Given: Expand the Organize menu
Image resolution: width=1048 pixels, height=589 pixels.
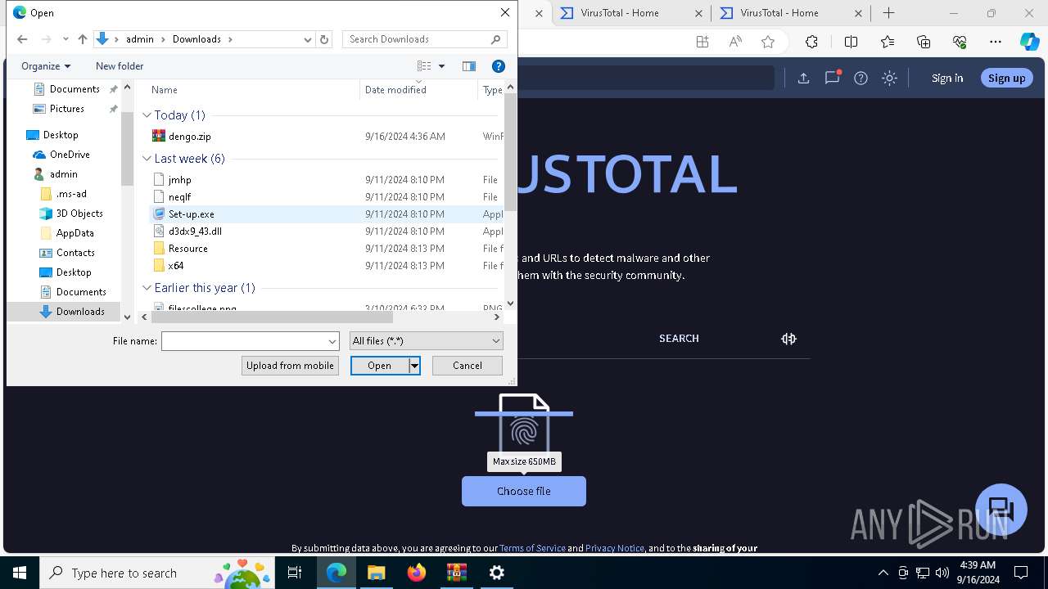Looking at the screenshot, I should pyautogui.click(x=46, y=66).
